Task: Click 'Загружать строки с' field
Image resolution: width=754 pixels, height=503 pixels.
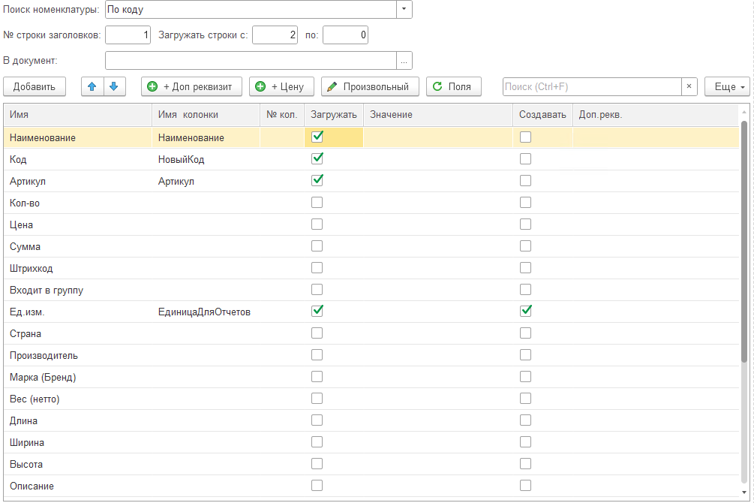Action: [275, 35]
